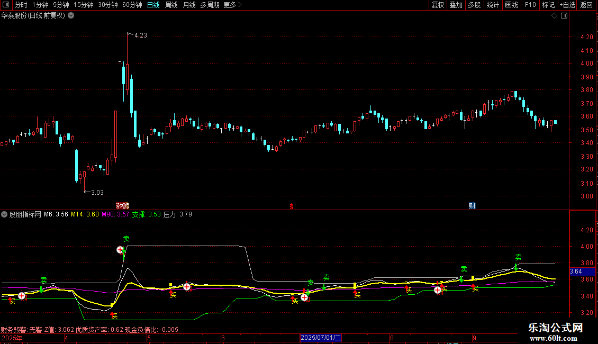Select the 1分钟 period tab
The height and width of the screenshot is (344, 598).
[x=40, y=5]
